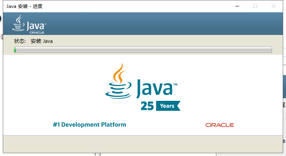Viewport: 286px width, 156px height.
Task: Click the disabled maximize button
Action: (255, 6)
